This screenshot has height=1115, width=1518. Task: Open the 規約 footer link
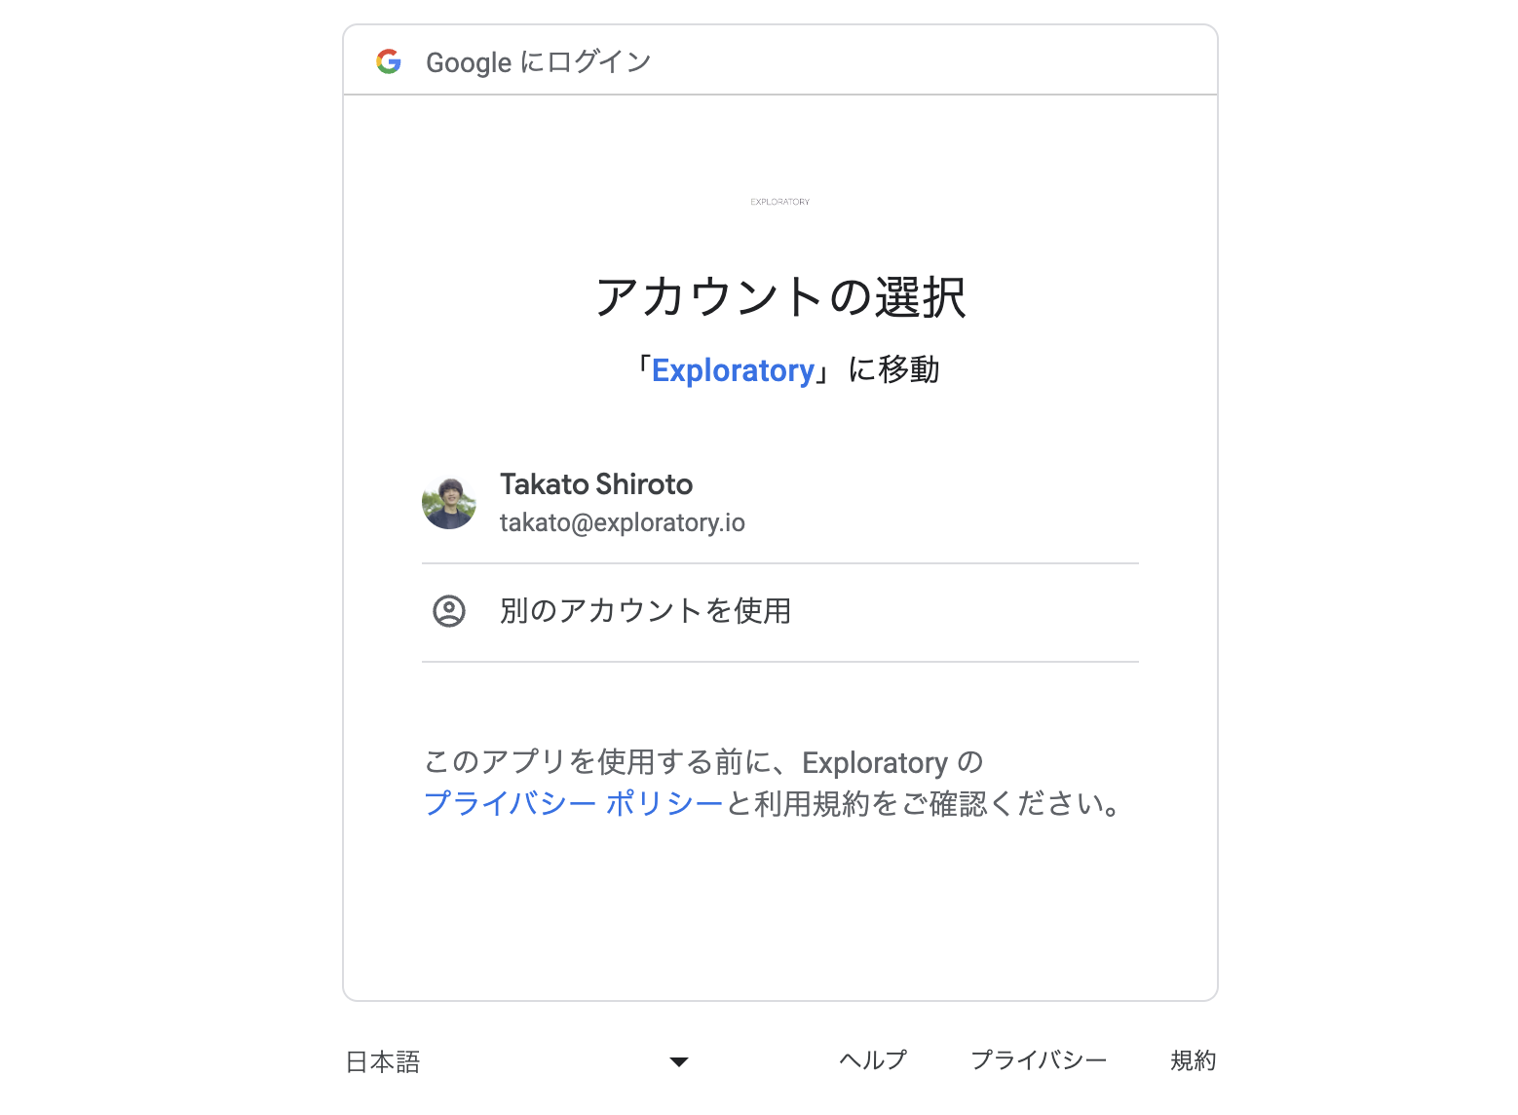[x=1194, y=1060]
